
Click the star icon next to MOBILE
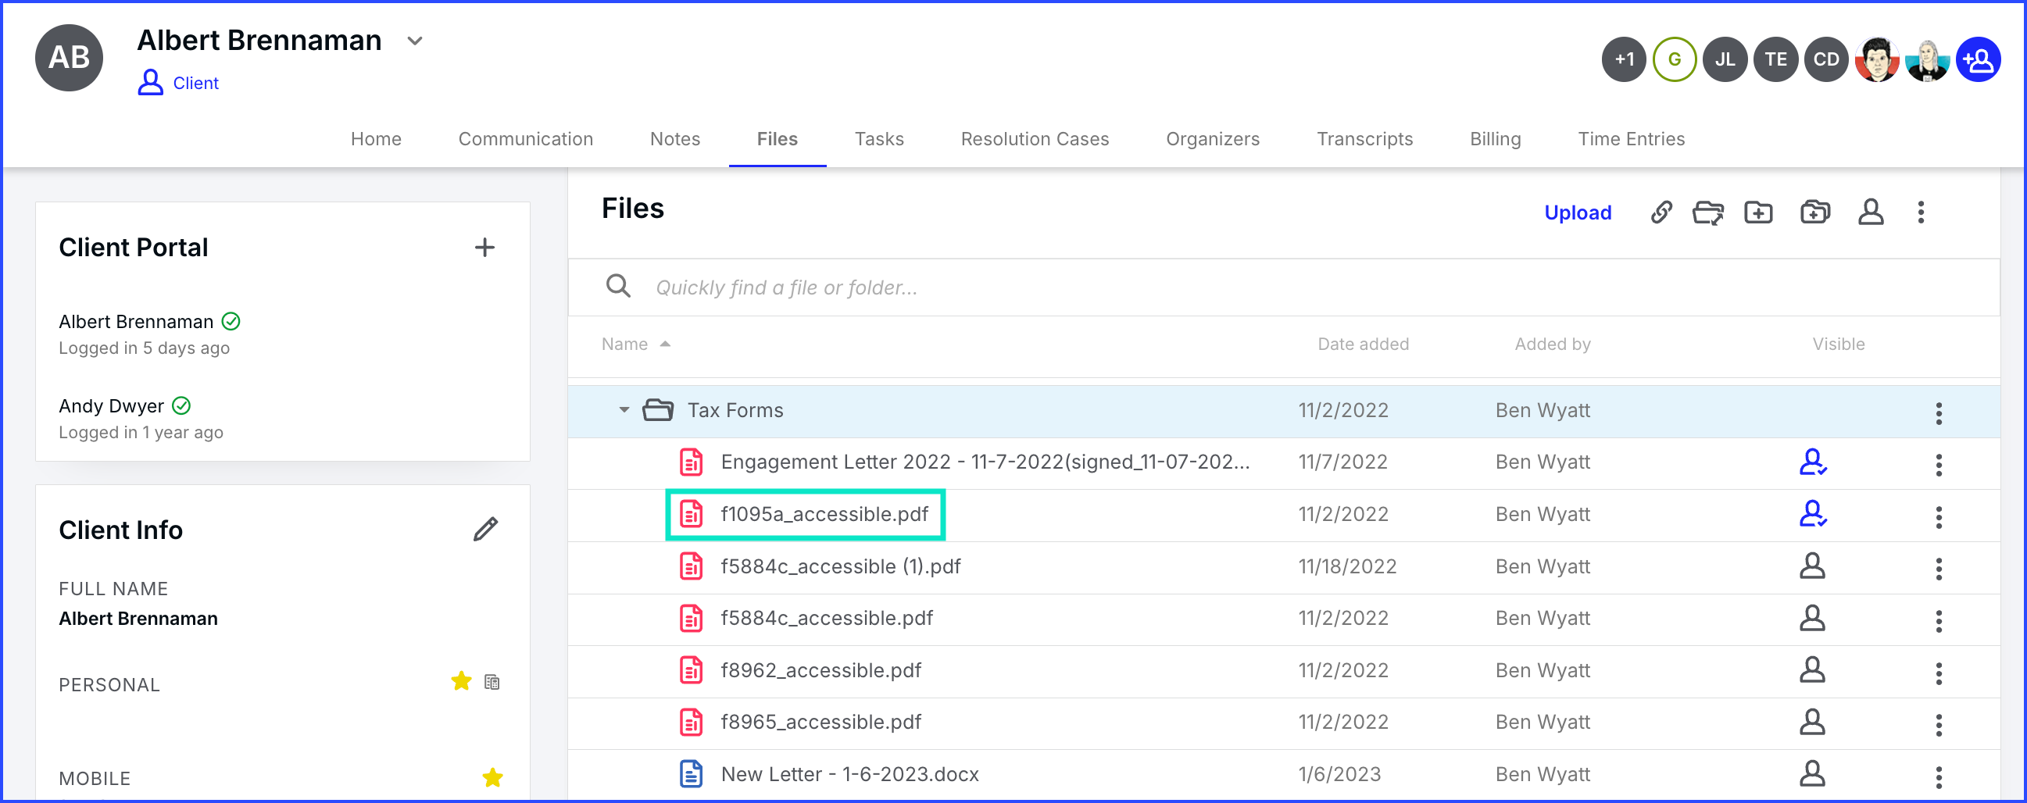click(492, 778)
